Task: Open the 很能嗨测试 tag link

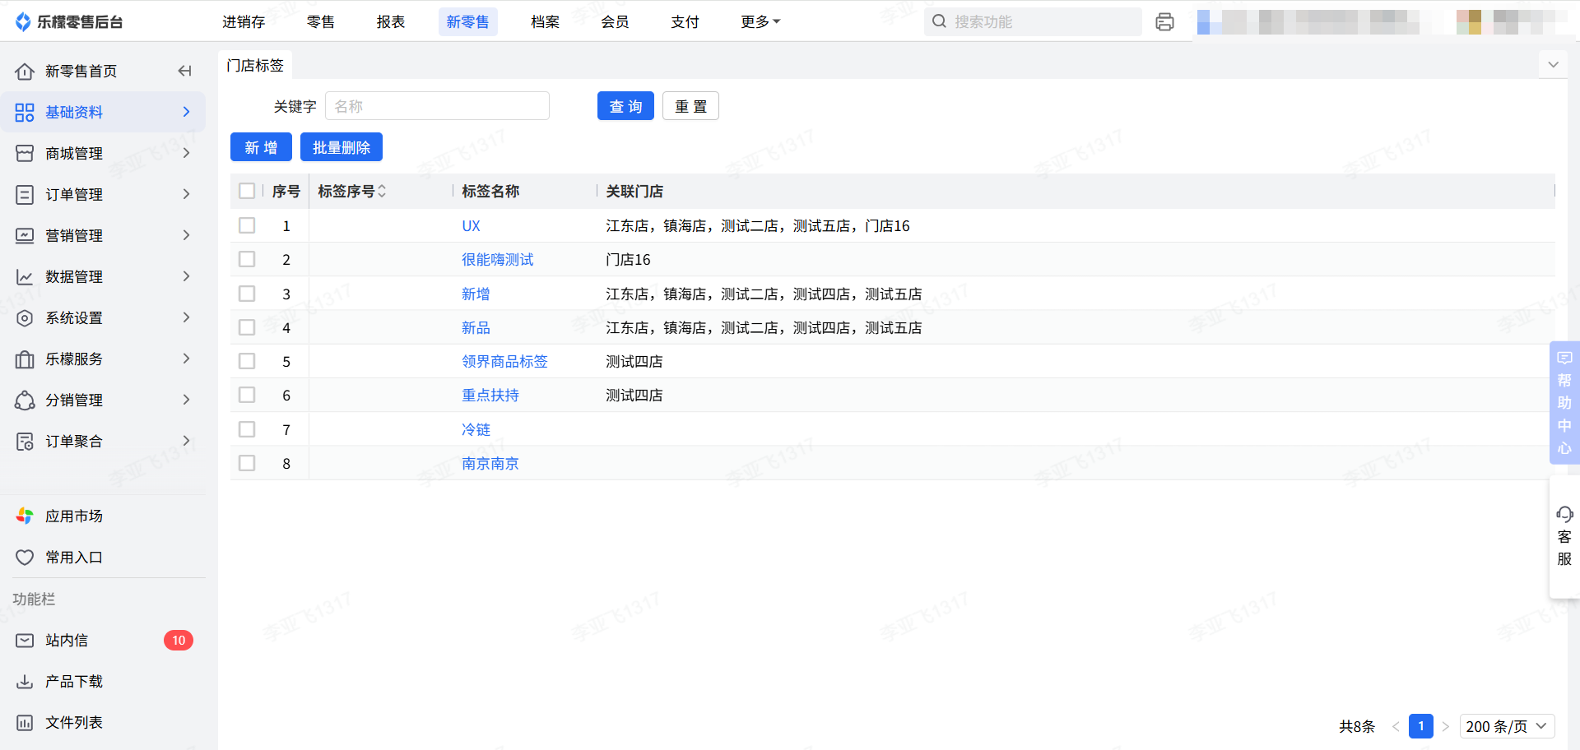Action: (498, 260)
